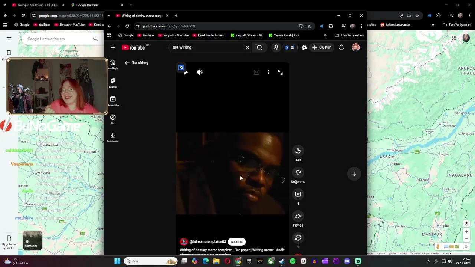Open Shorts in YouTube sidebar
Viewport: 475px width, 267px height.
(113, 83)
